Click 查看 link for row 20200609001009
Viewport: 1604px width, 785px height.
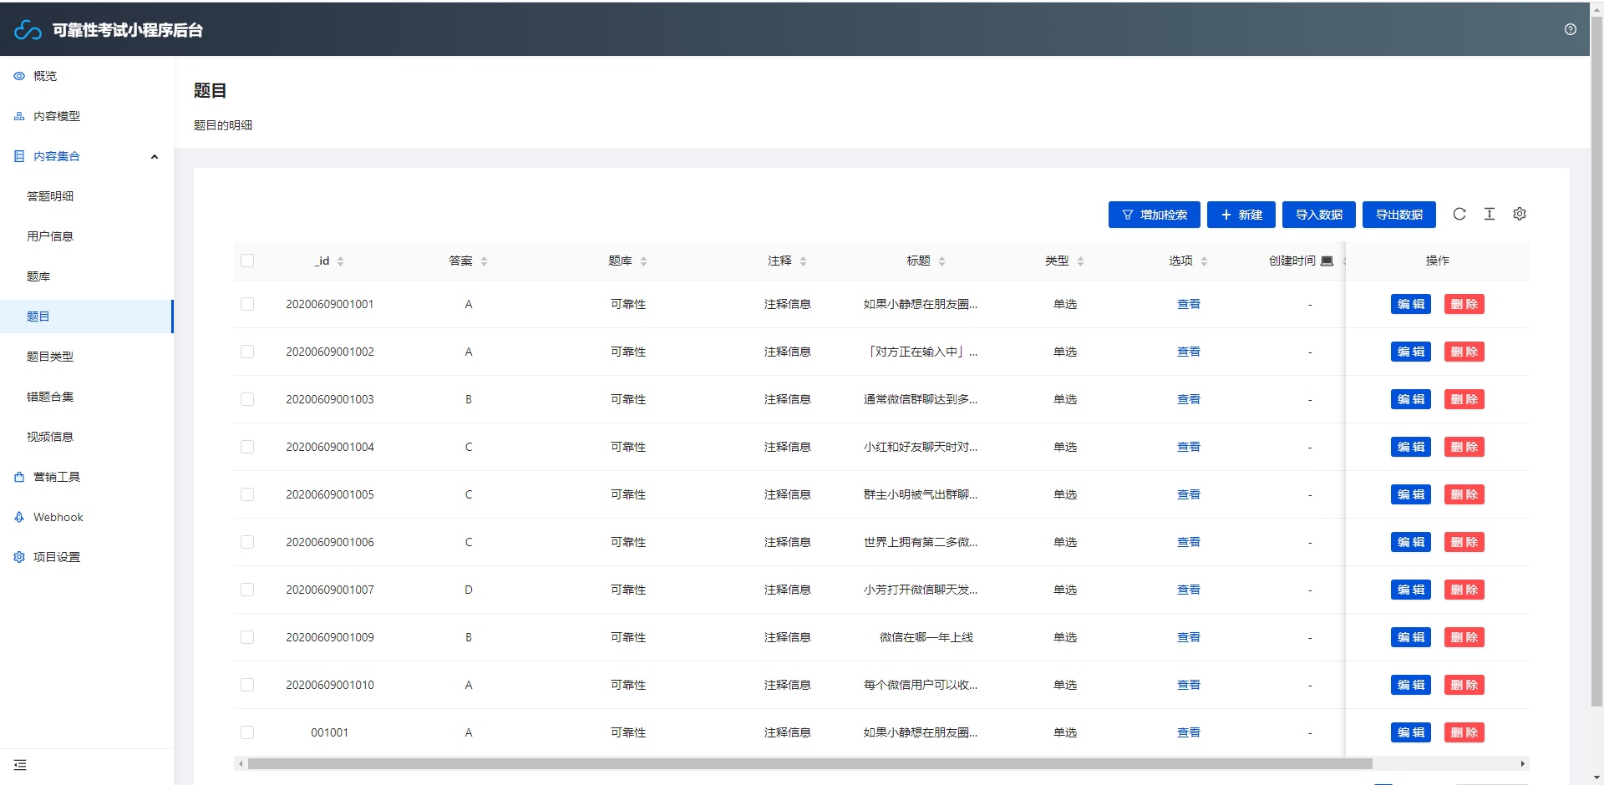[1189, 637]
